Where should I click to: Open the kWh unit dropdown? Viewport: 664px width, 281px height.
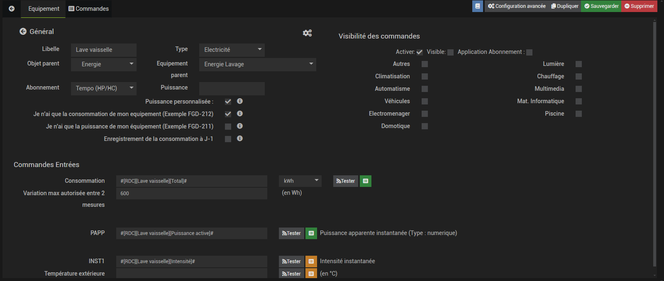tap(300, 181)
